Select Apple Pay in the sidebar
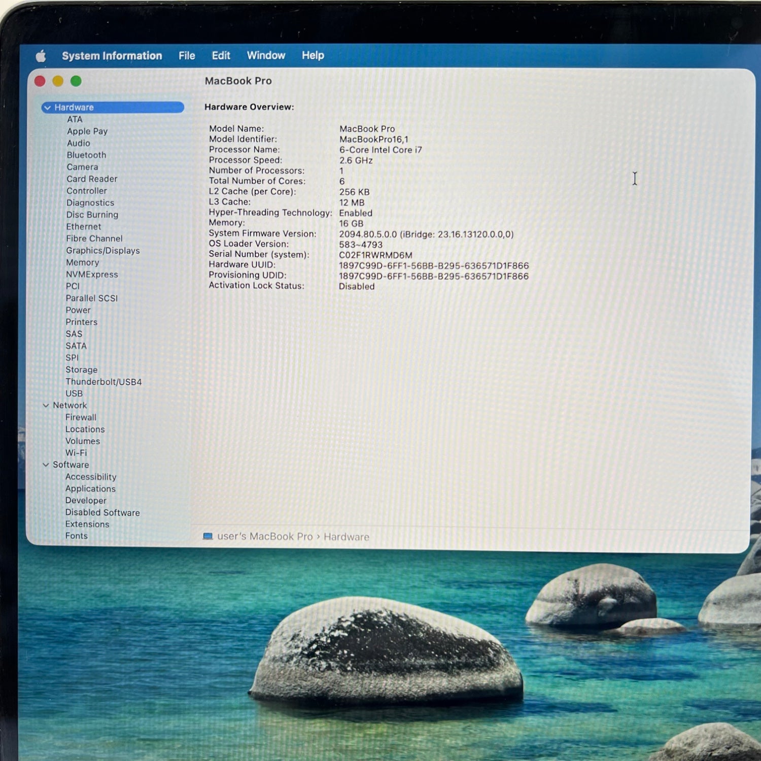Image resolution: width=761 pixels, height=761 pixels. (x=87, y=131)
